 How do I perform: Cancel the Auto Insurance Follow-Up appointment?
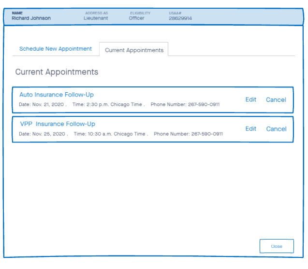coord(276,99)
